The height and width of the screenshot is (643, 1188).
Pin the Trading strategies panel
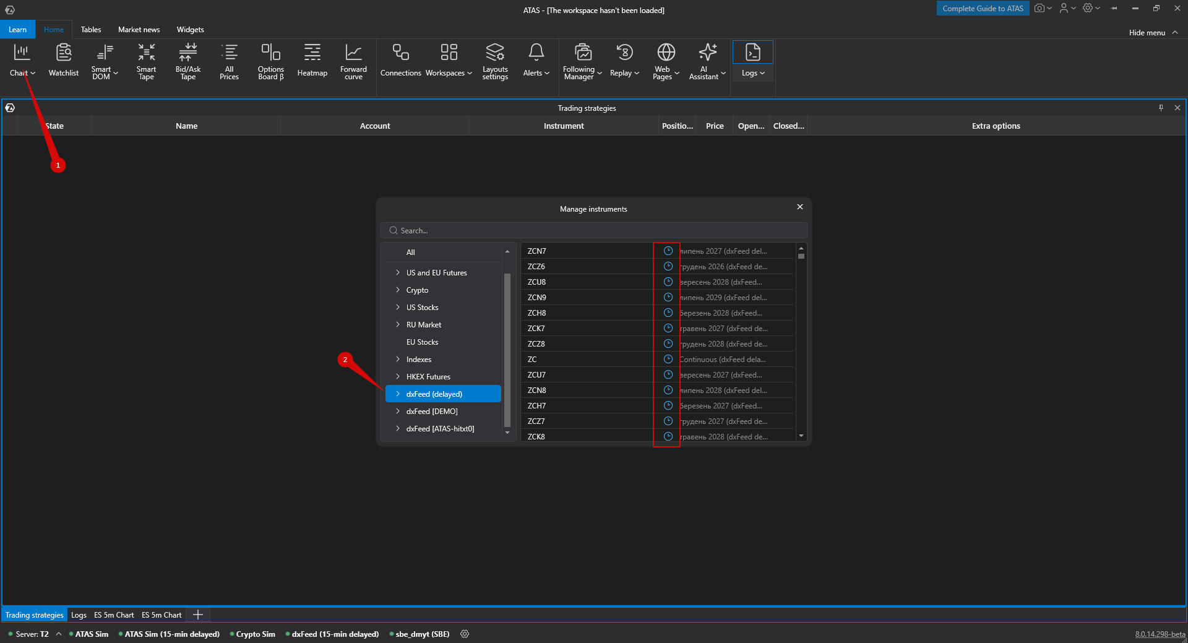[x=1161, y=108]
